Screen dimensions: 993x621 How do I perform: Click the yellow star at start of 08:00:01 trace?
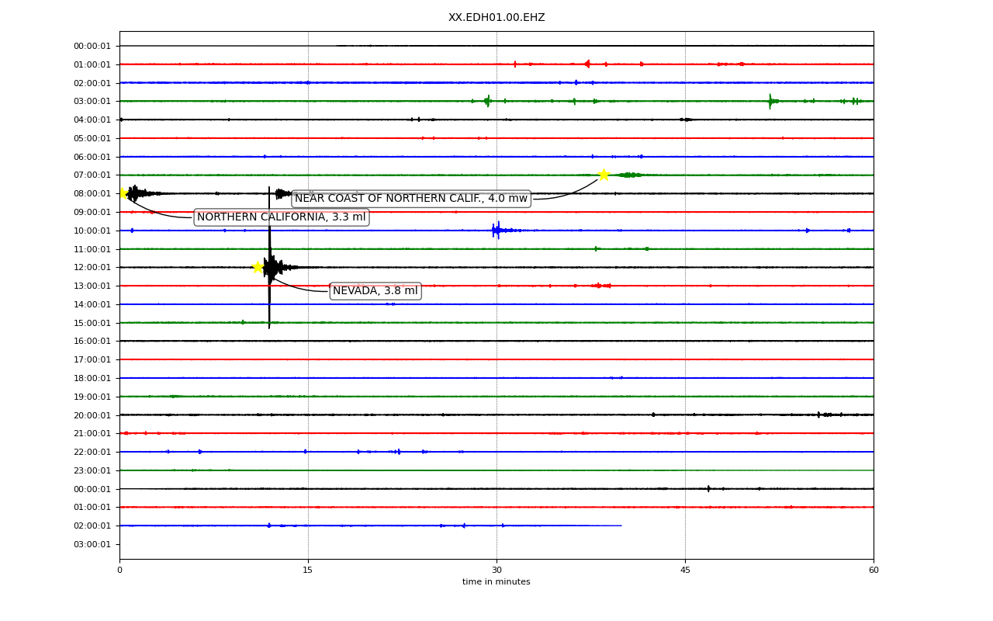(123, 193)
